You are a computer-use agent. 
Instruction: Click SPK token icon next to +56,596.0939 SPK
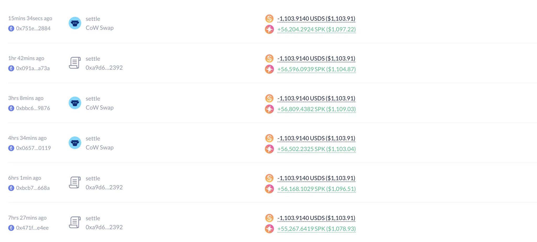coord(269,69)
